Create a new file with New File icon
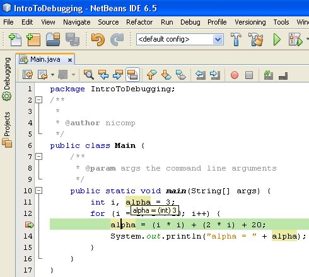Viewport: 309px width, 277px height. tap(15, 40)
